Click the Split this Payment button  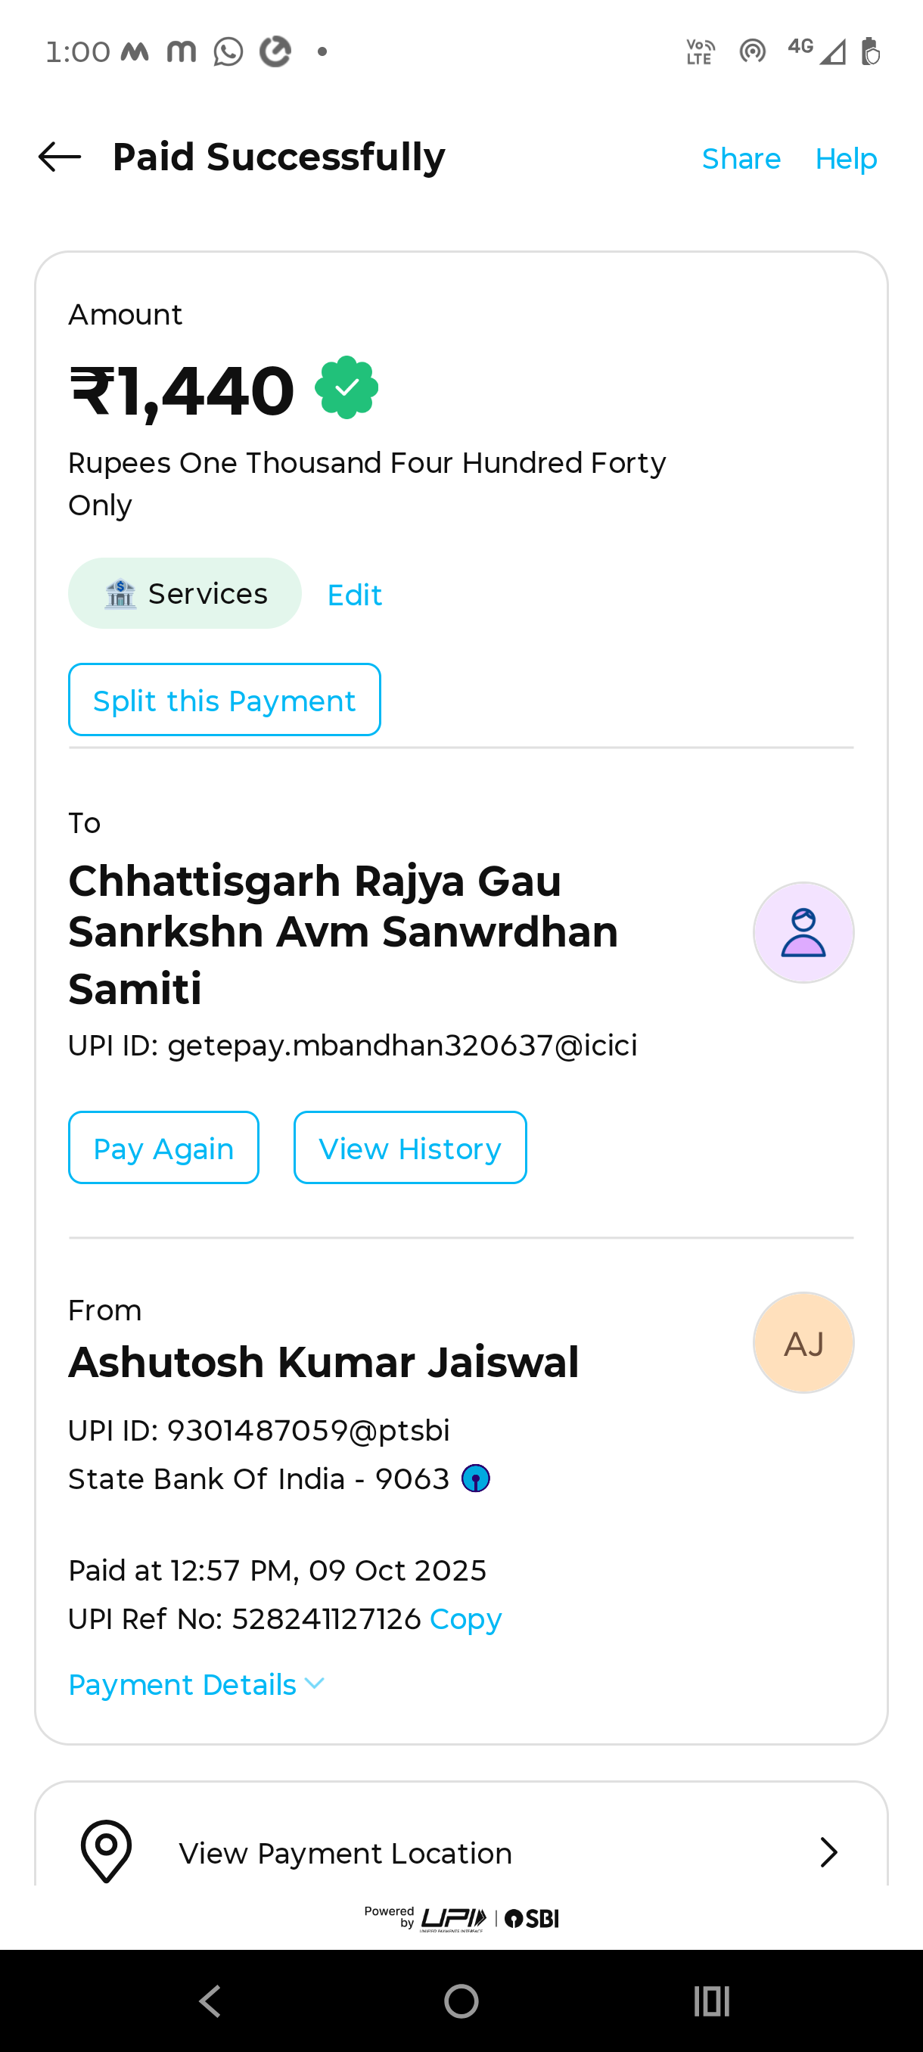pyautogui.click(x=224, y=700)
